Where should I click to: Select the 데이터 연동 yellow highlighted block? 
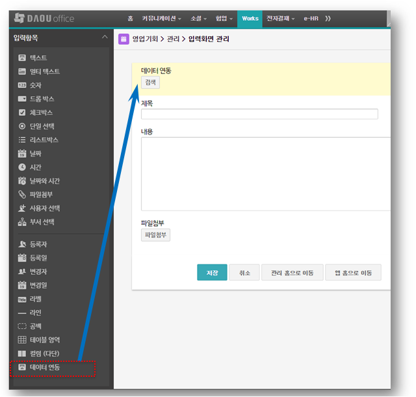(x=261, y=79)
